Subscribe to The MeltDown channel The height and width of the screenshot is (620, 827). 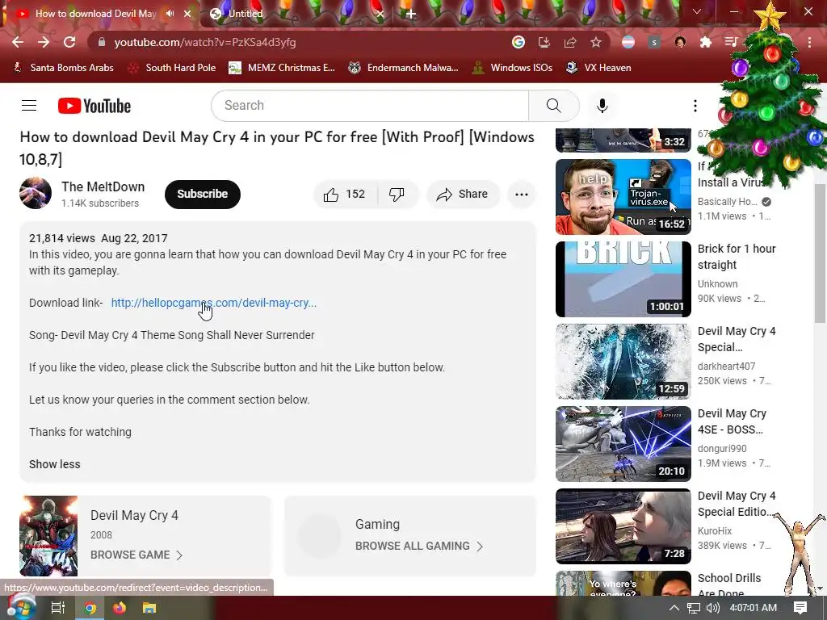(203, 194)
